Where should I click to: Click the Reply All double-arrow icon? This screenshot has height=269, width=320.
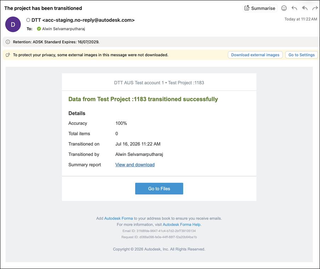[305, 8]
